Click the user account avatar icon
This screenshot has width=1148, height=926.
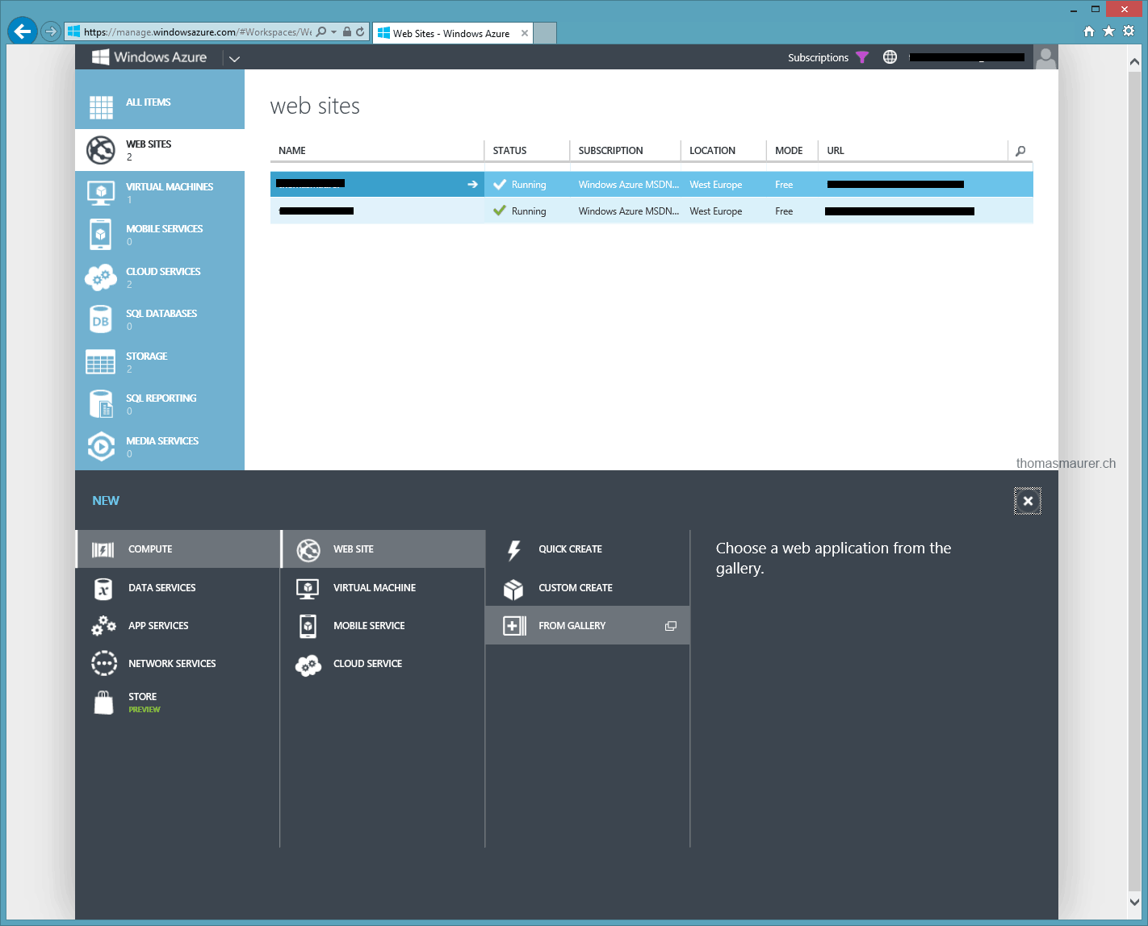click(x=1045, y=57)
